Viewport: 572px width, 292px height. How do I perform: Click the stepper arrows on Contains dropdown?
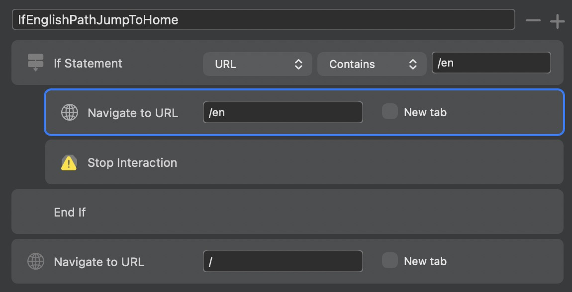(412, 65)
